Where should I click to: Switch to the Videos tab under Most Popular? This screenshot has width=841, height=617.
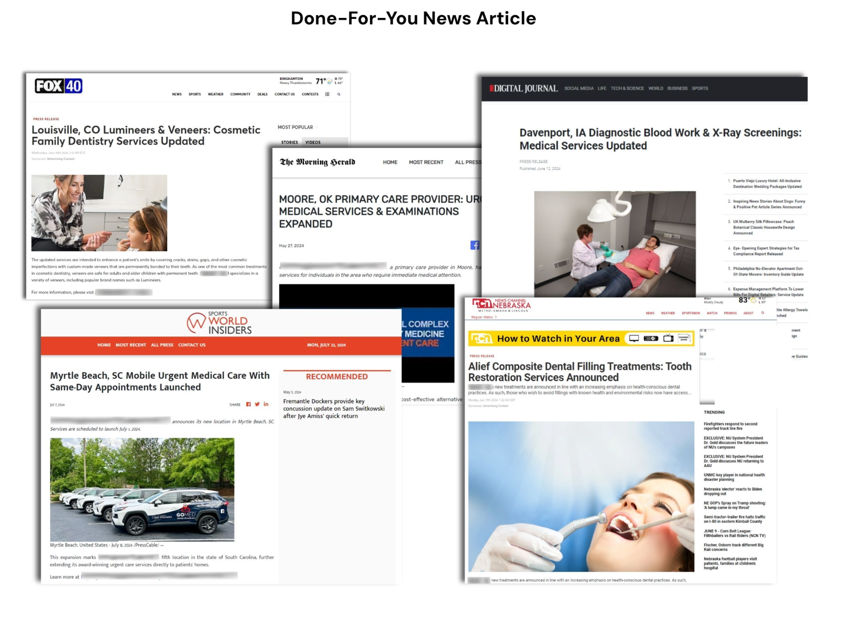click(313, 142)
